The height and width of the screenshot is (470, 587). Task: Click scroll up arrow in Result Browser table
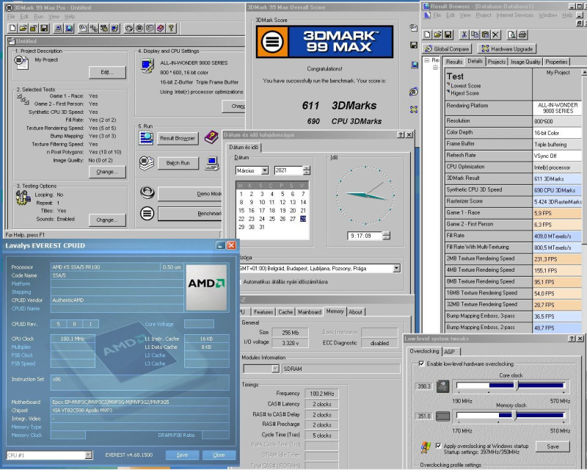[x=584, y=72]
